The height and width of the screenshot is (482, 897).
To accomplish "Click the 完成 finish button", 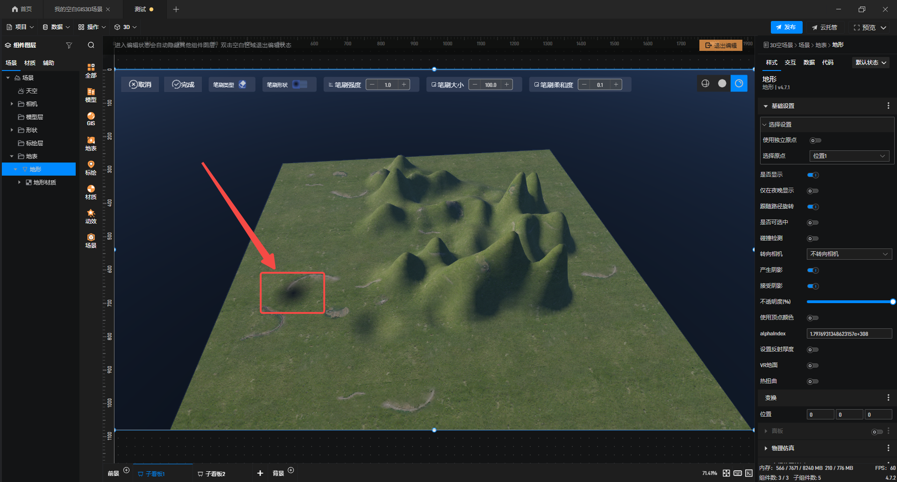I will (183, 85).
